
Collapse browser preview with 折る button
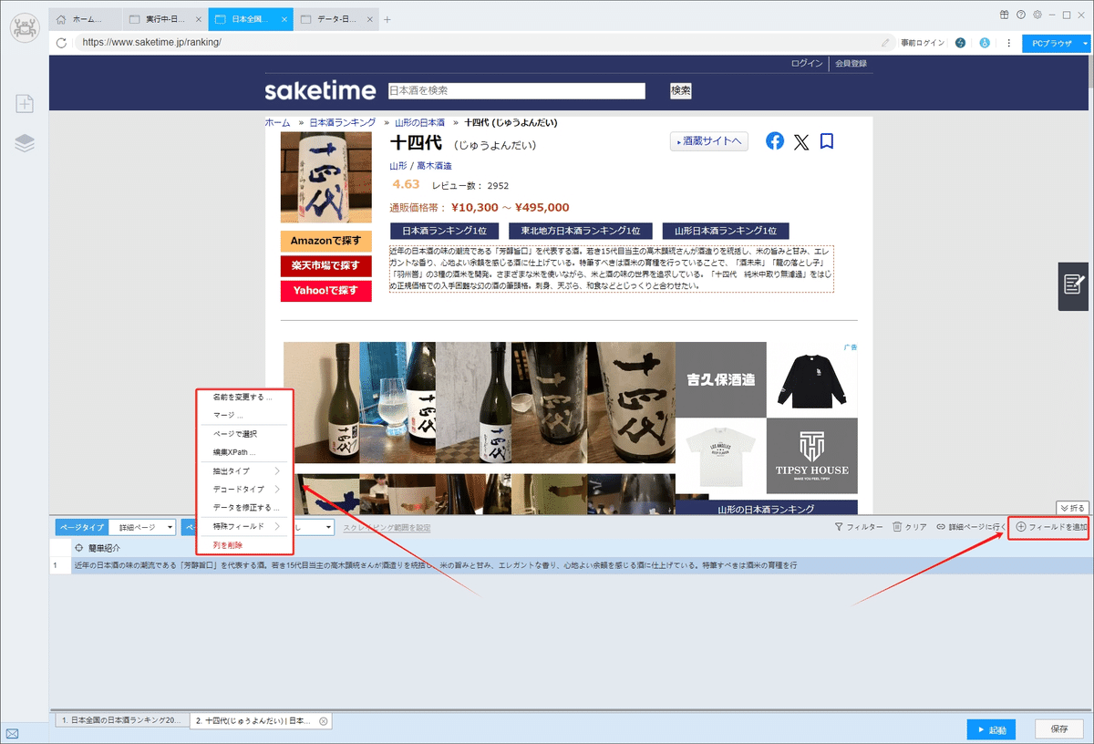point(1073,507)
